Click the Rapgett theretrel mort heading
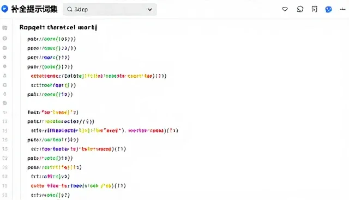This screenshot has width=349, height=200. click(x=58, y=27)
